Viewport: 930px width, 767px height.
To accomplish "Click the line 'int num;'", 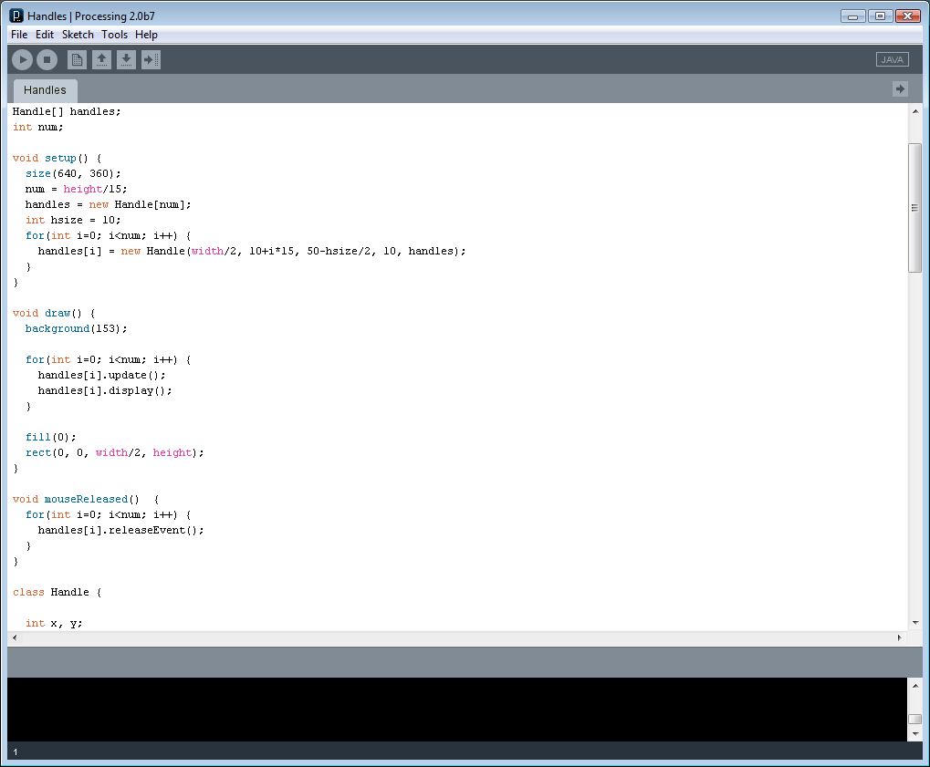I will click(x=38, y=127).
